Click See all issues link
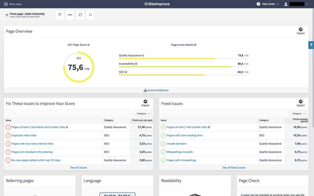Image resolution: width=314 pixels, height=196 pixels. (x=78, y=167)
